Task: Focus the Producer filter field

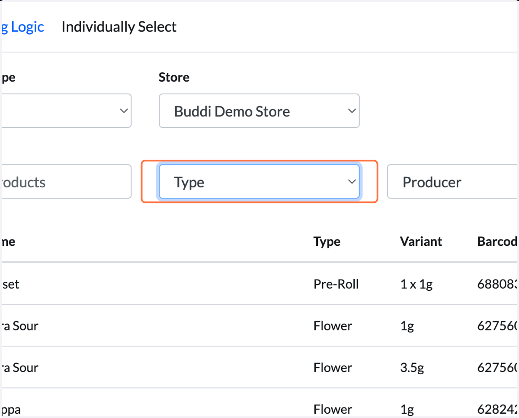Action: [x=453, y=182]
